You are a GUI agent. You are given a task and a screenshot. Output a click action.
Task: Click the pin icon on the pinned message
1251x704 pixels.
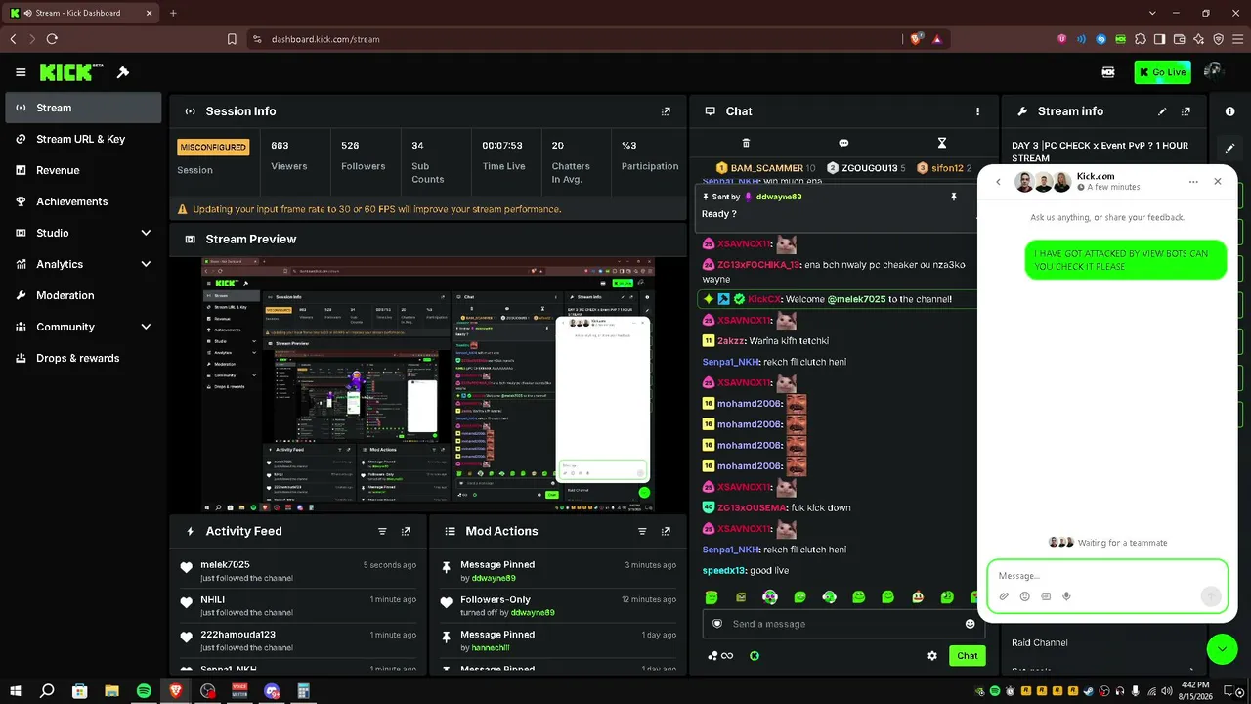[x=954, y=197]
